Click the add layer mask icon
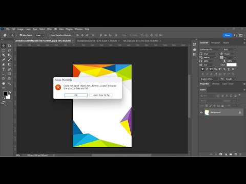This screenshot has height=184, width=246. point(221,154)
